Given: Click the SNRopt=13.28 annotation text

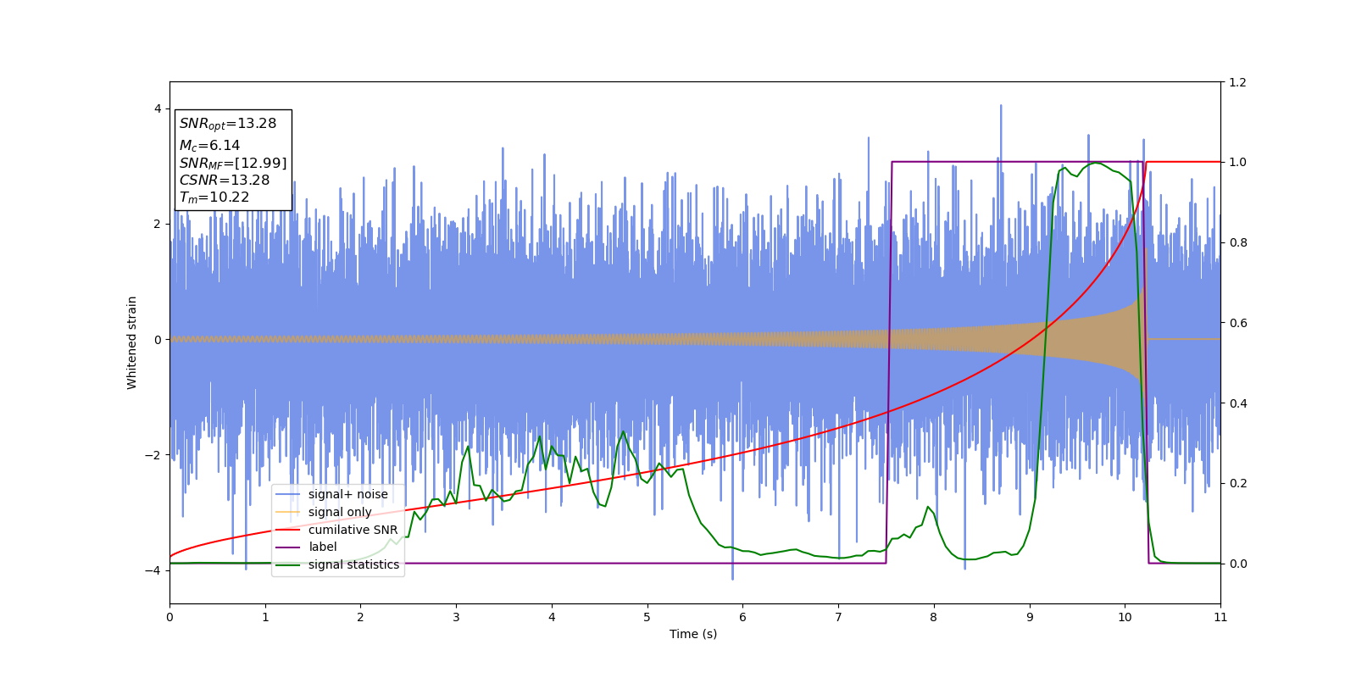Looking at the screenshot, I should (228, 124).
